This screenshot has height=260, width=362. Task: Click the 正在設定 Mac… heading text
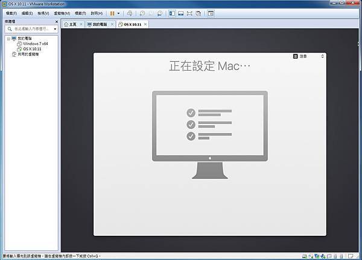tap(209, 66)
